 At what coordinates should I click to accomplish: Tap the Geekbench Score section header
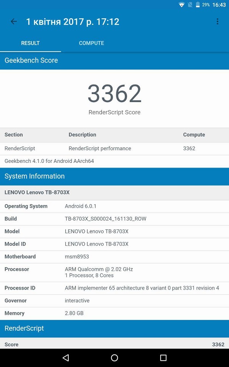(114, 60)
